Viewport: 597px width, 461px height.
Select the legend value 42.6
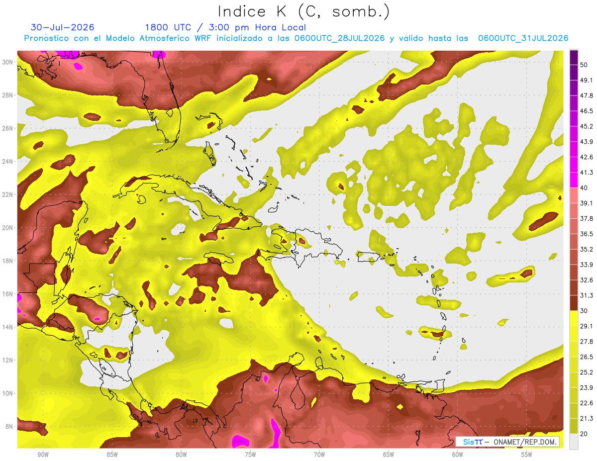[587, 157]
